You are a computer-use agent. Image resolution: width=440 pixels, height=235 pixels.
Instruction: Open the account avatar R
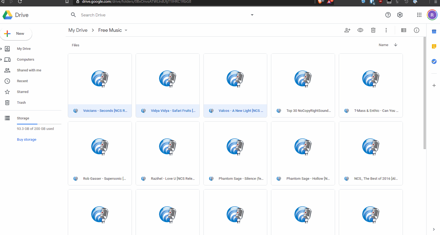[432, 15]
